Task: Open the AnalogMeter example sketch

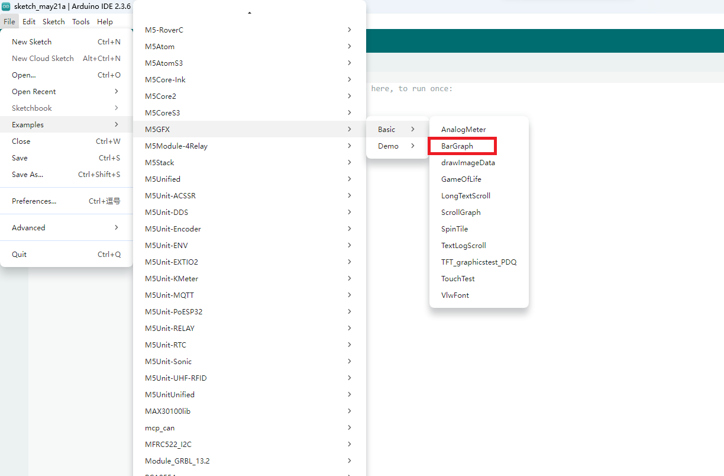Action: pyautogui.click(x=479, y=130)
